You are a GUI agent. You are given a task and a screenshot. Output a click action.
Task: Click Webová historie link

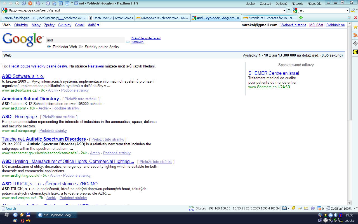coord(293,25)
